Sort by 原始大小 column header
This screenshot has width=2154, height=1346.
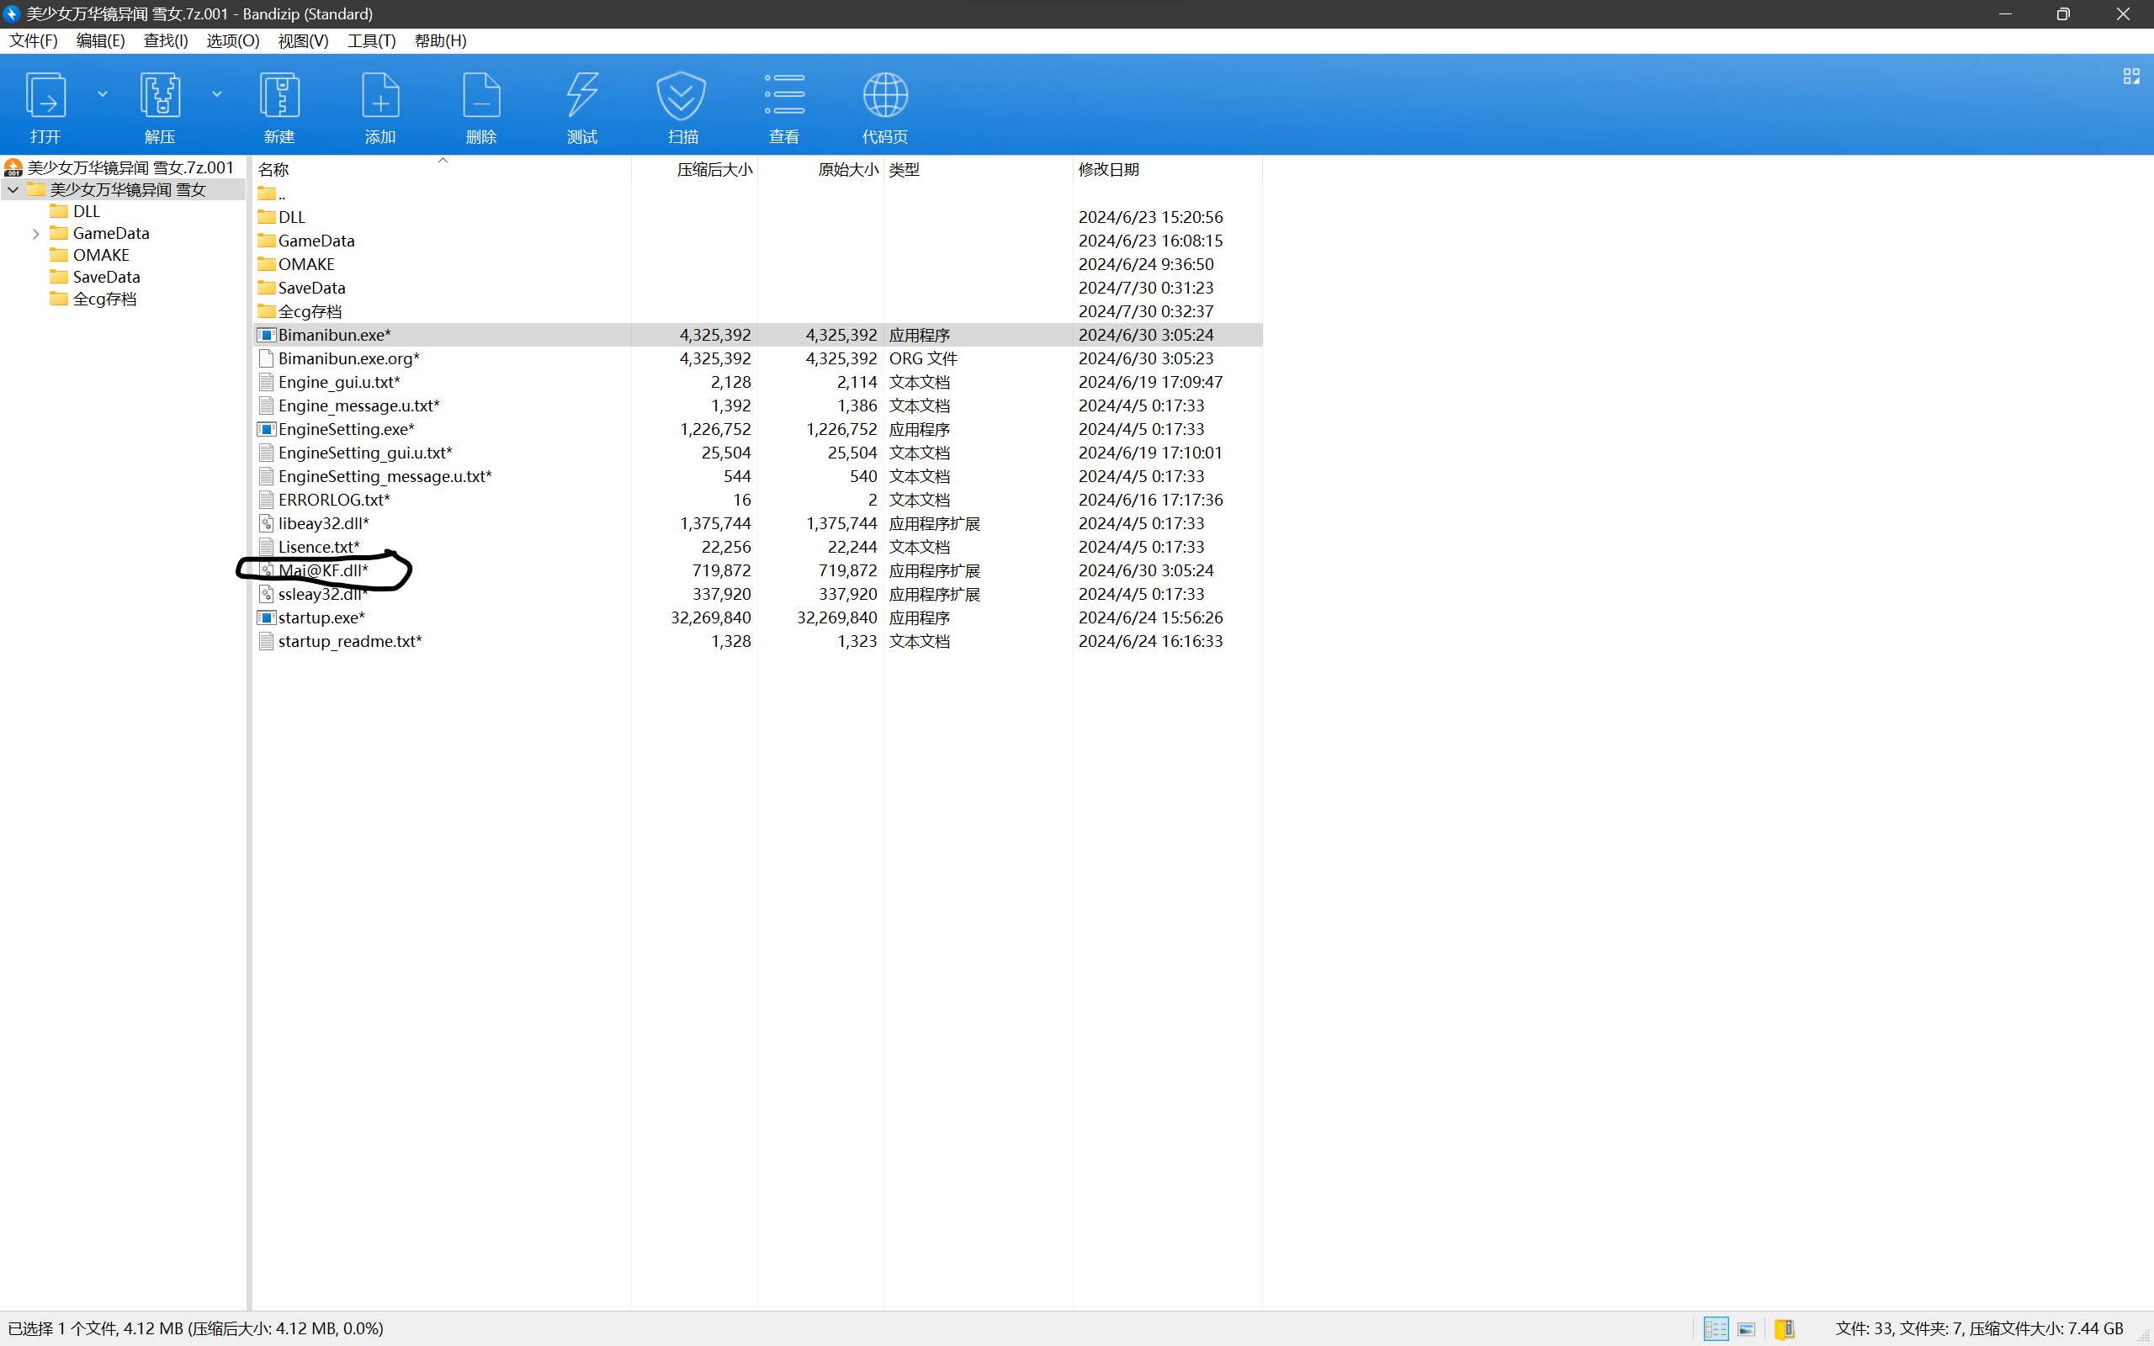coord(848,169)
